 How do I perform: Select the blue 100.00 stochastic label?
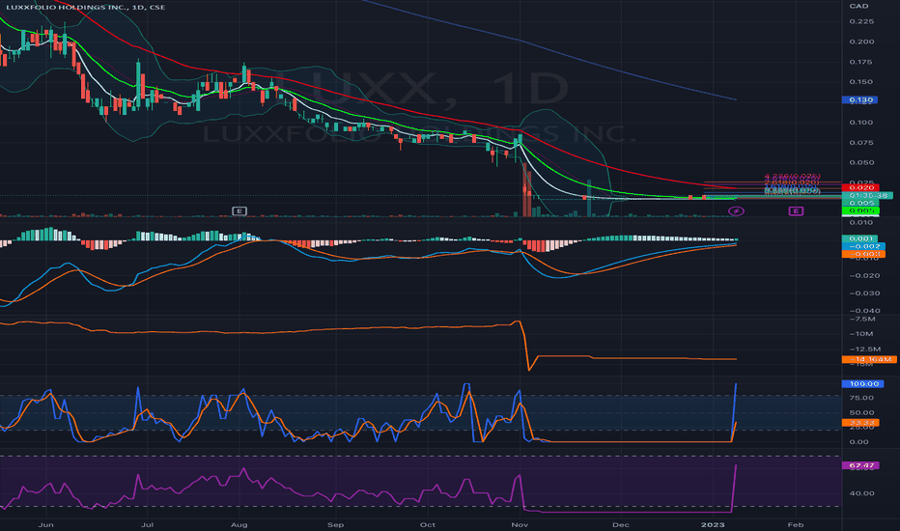coord(863,383)
